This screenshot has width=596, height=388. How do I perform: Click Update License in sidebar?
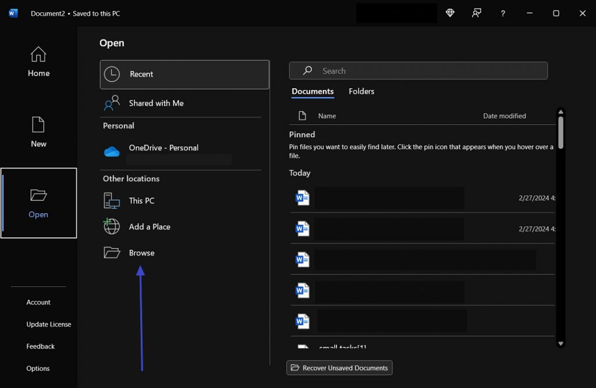tap(49, 325)
